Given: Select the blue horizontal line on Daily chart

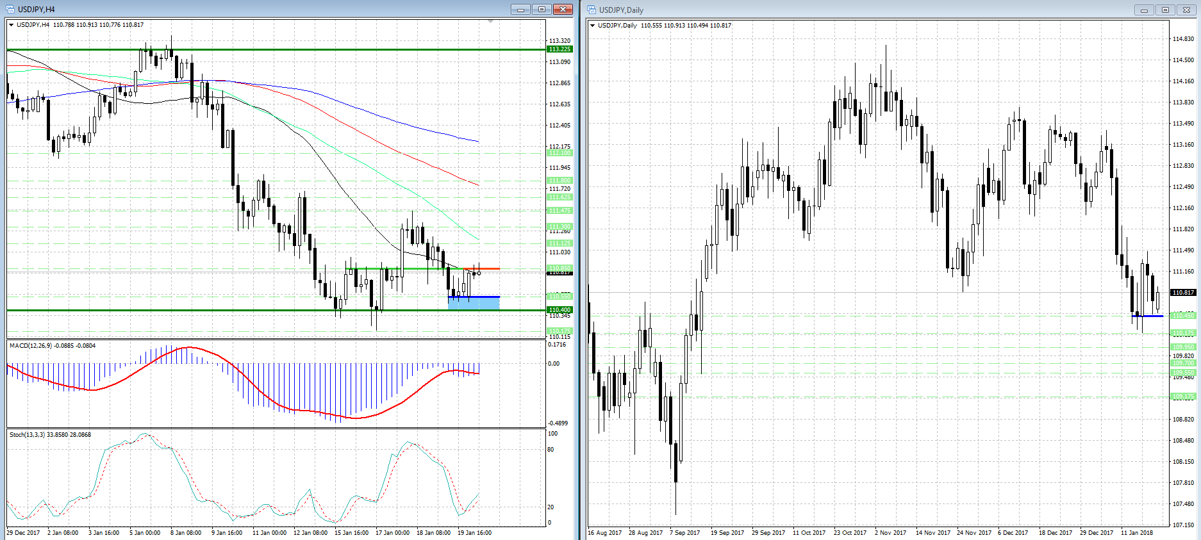Looking at the screenshot, I should (1148, 316).
